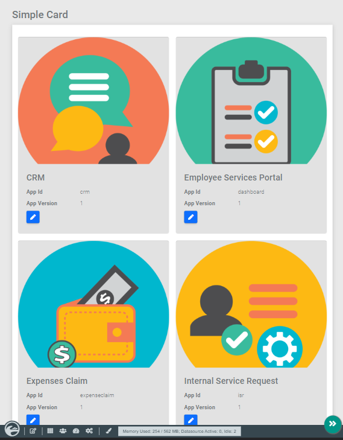Image resolution: width=343 pixels, height=440 pixels.
Task: Click the Memory Used status display
Action: (180, 432)
